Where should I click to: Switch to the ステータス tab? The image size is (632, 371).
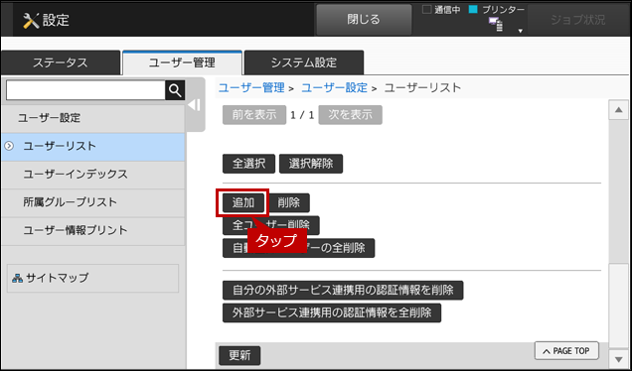(x=61, y=62)
